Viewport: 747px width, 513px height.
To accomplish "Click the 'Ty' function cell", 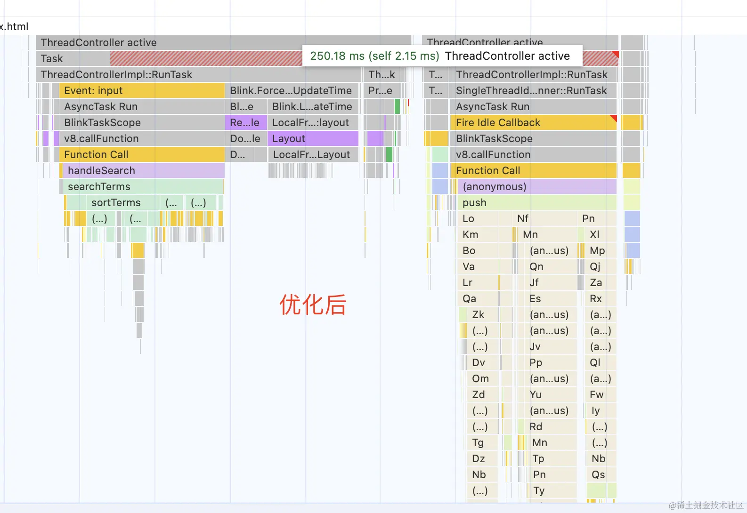I will point(552,490).
